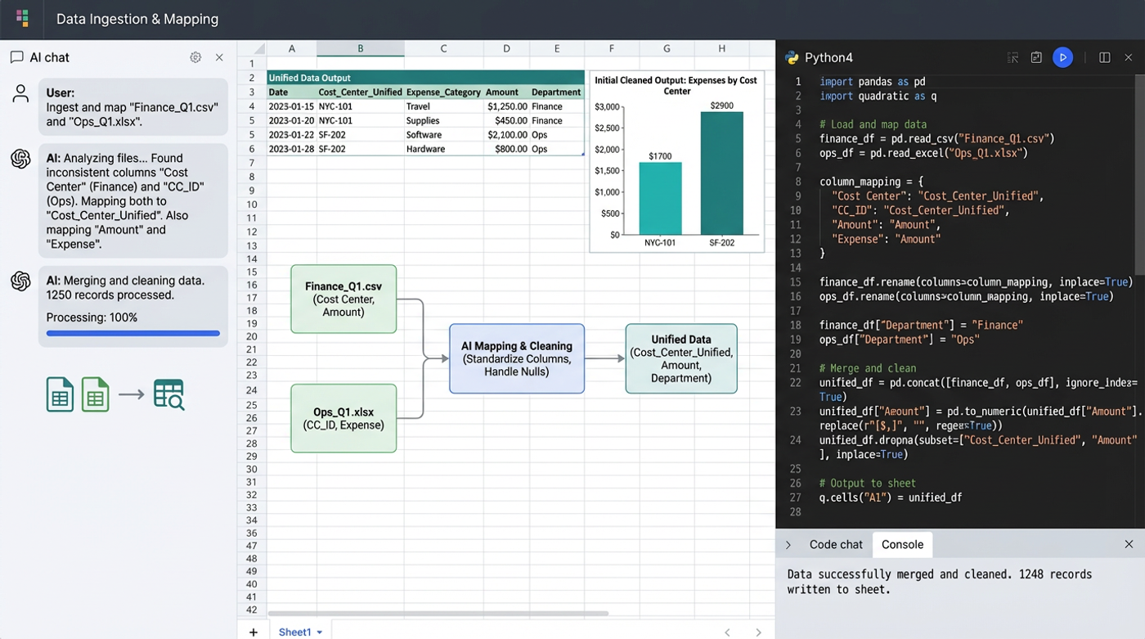Image resolution: width=1145 pixels, height=639 pixels.
Task: Click the Python logo in code panel
Action: pos(792,57)
